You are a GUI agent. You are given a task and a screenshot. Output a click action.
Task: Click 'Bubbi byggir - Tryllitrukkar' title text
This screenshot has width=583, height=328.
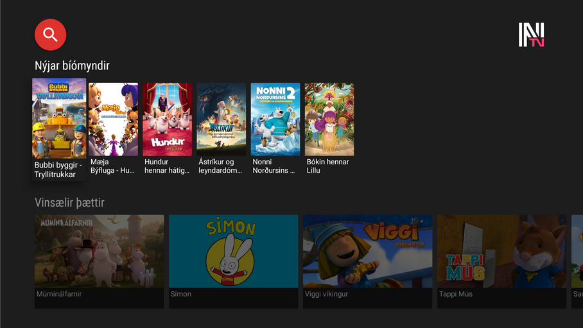(x=58, y=169)
